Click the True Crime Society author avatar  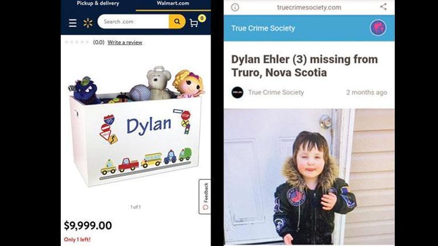tap(237, 92)
